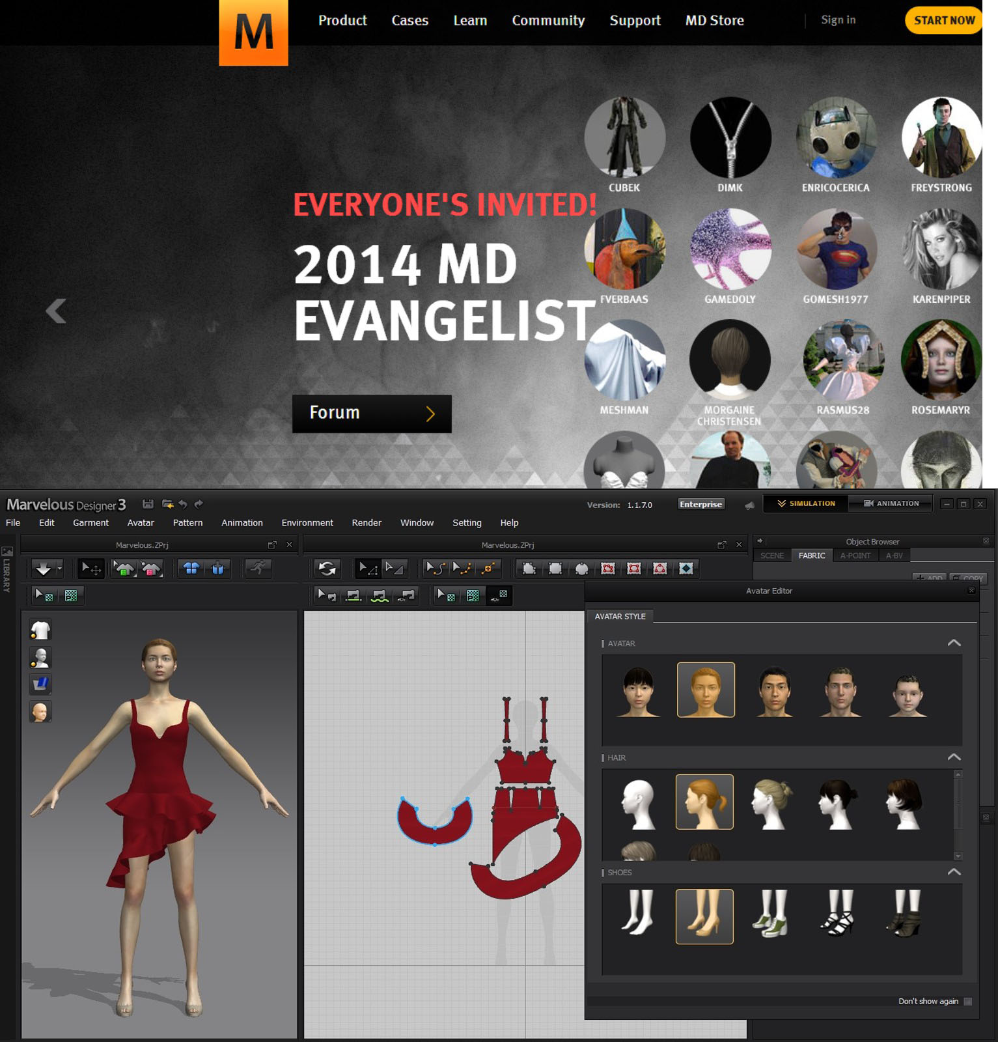
Task: Select the Segment Sewing tool
Action: (353, 595)
